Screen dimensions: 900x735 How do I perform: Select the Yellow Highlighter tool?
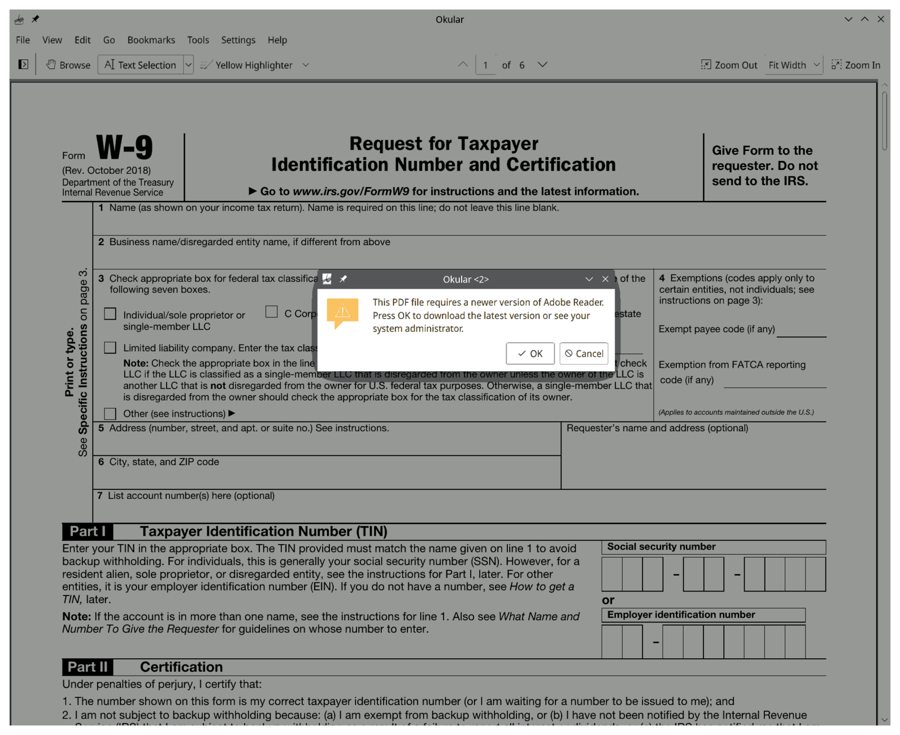click(x=247, y=65)
